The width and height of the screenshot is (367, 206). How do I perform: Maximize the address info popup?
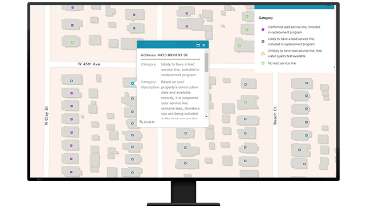tap(198, 46)
